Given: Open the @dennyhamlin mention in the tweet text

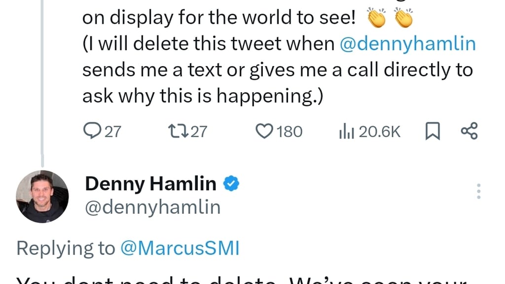Looking at the screenshot, I should point(408,44).
